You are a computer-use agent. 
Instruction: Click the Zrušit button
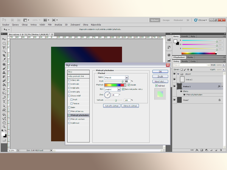click(x=160, y=76)
